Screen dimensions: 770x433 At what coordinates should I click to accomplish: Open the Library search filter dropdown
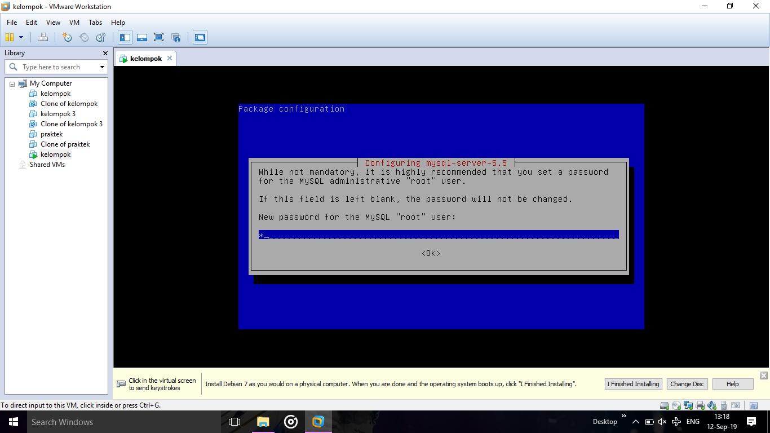pyautogui.click(x=102, y=67)
